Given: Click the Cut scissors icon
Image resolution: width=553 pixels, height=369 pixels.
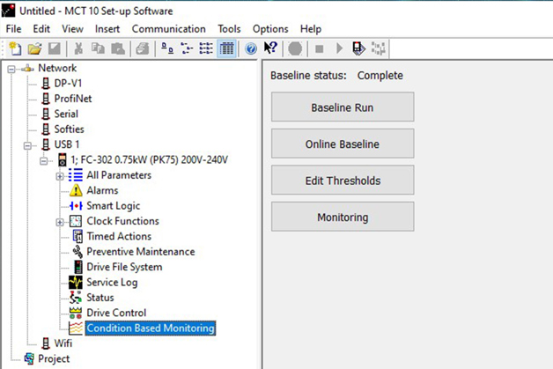Looking at the screenshot, I should coord(78,48).
